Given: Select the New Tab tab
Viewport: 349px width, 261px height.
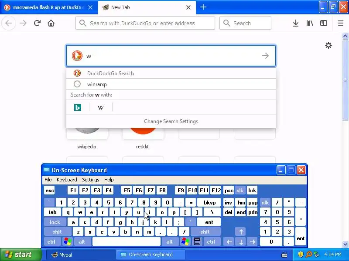Looking at the screenshot, I should tap(147, 7).
